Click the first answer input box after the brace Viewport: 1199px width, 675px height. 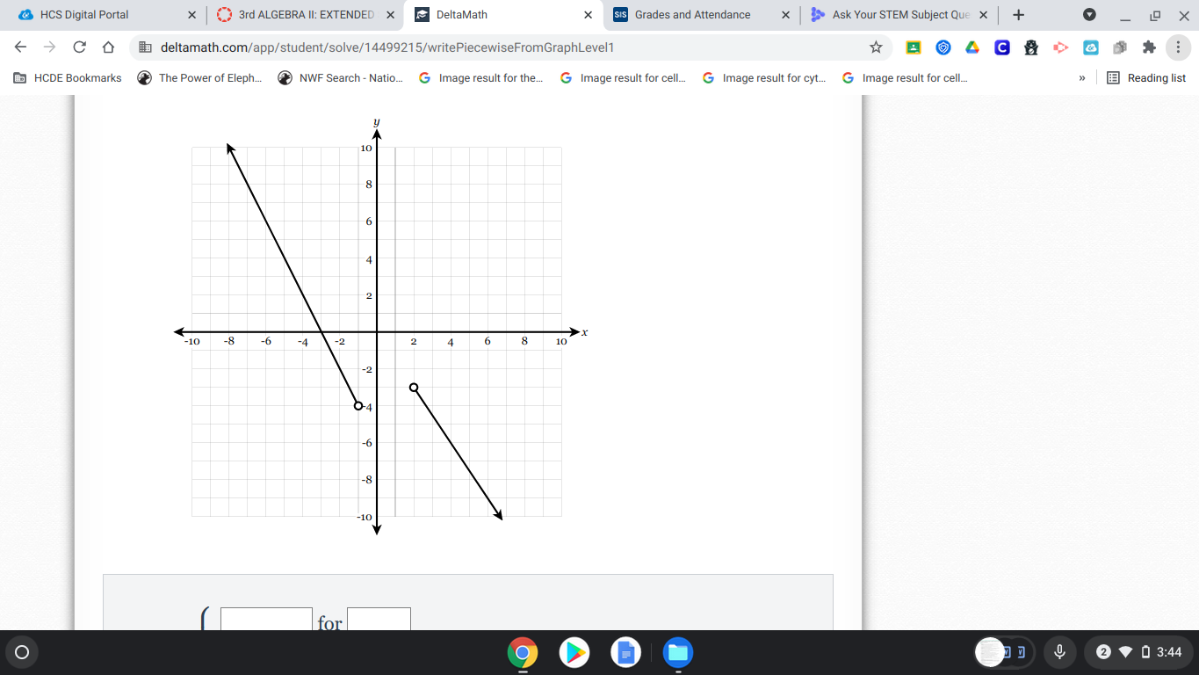(266, 621)
